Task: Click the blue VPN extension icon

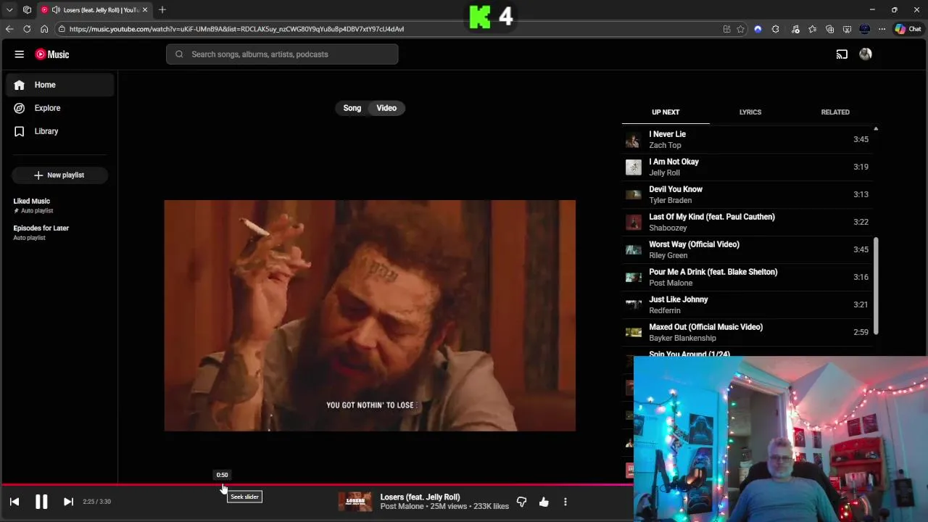Action: [x=758, y=29]
